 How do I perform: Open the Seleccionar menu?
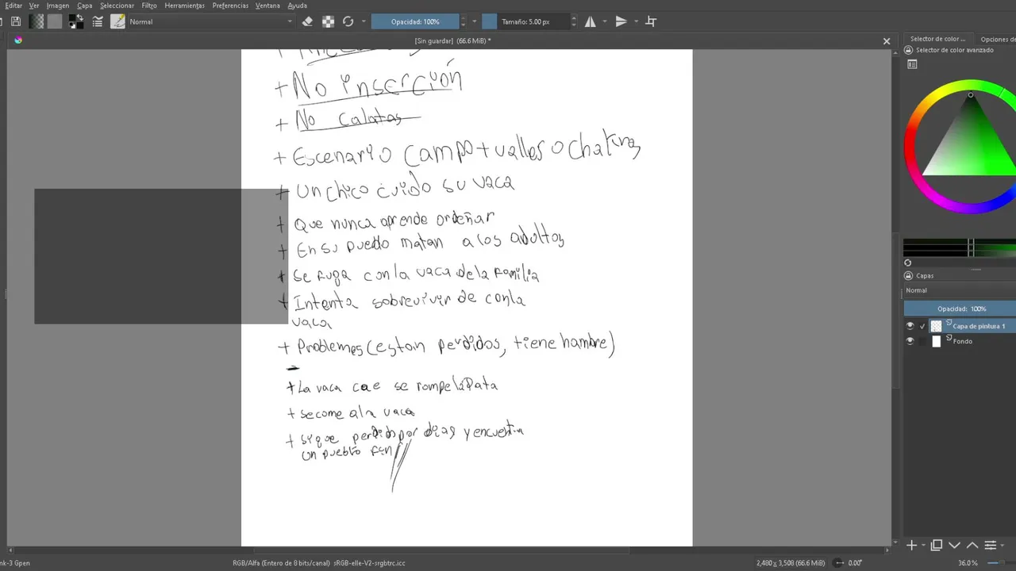tap(117, 6)
